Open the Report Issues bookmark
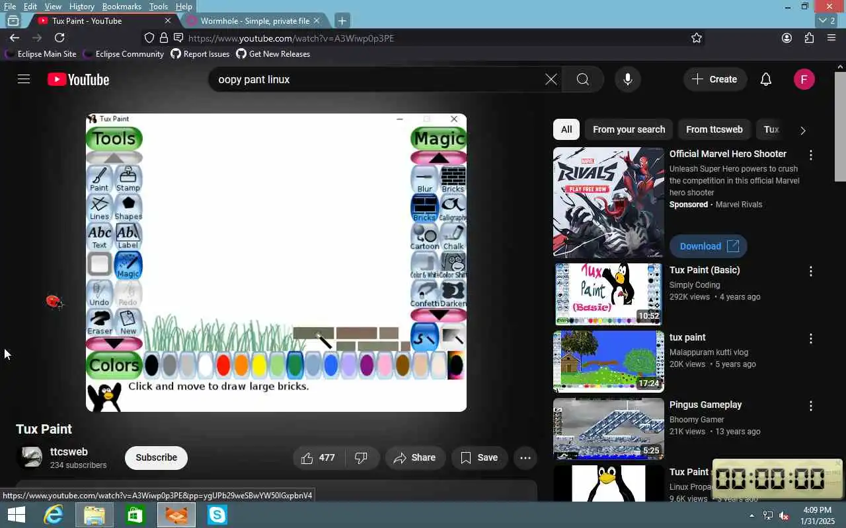846x528 pixels. pyautogui.click(x=200, y=54)
